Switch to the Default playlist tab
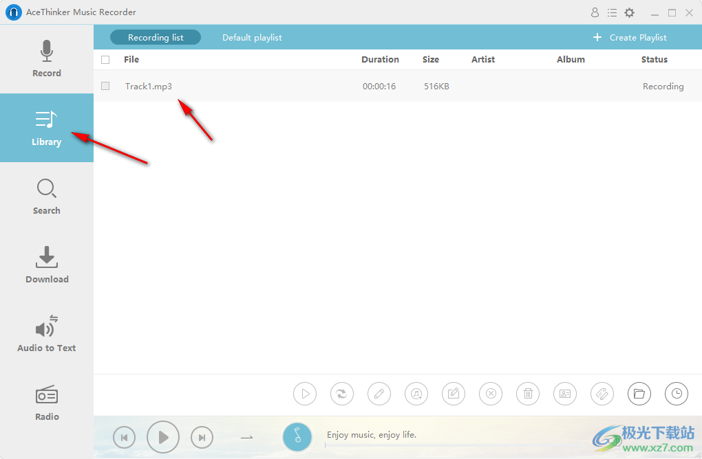 pyautogui.click(x=252, y=38)
